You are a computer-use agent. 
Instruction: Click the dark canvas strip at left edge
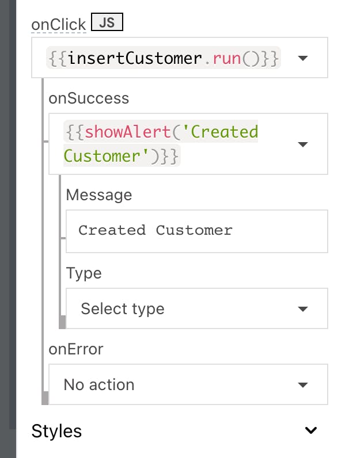[8, 230]
